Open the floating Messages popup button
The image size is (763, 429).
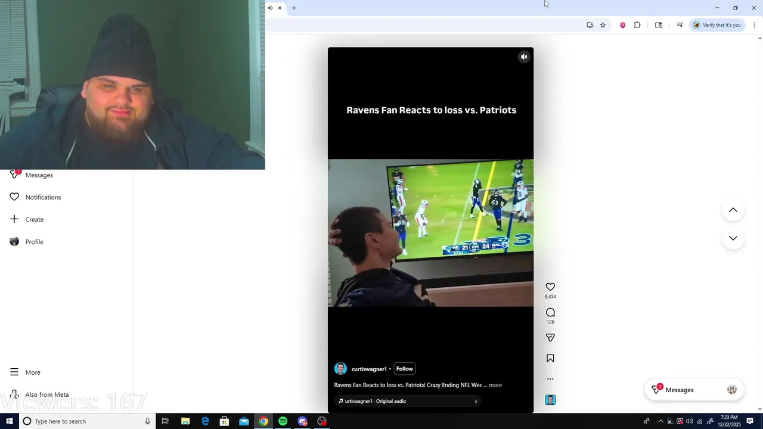(x=694, y=390)
